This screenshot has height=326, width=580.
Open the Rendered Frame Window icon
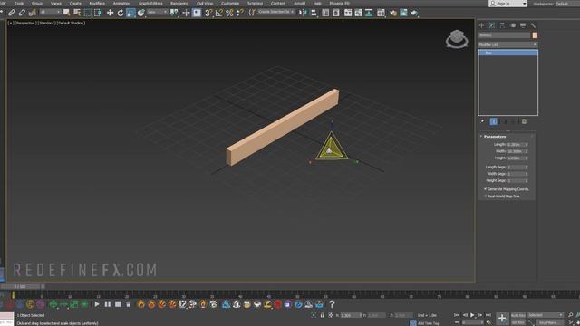pos(403,13)
